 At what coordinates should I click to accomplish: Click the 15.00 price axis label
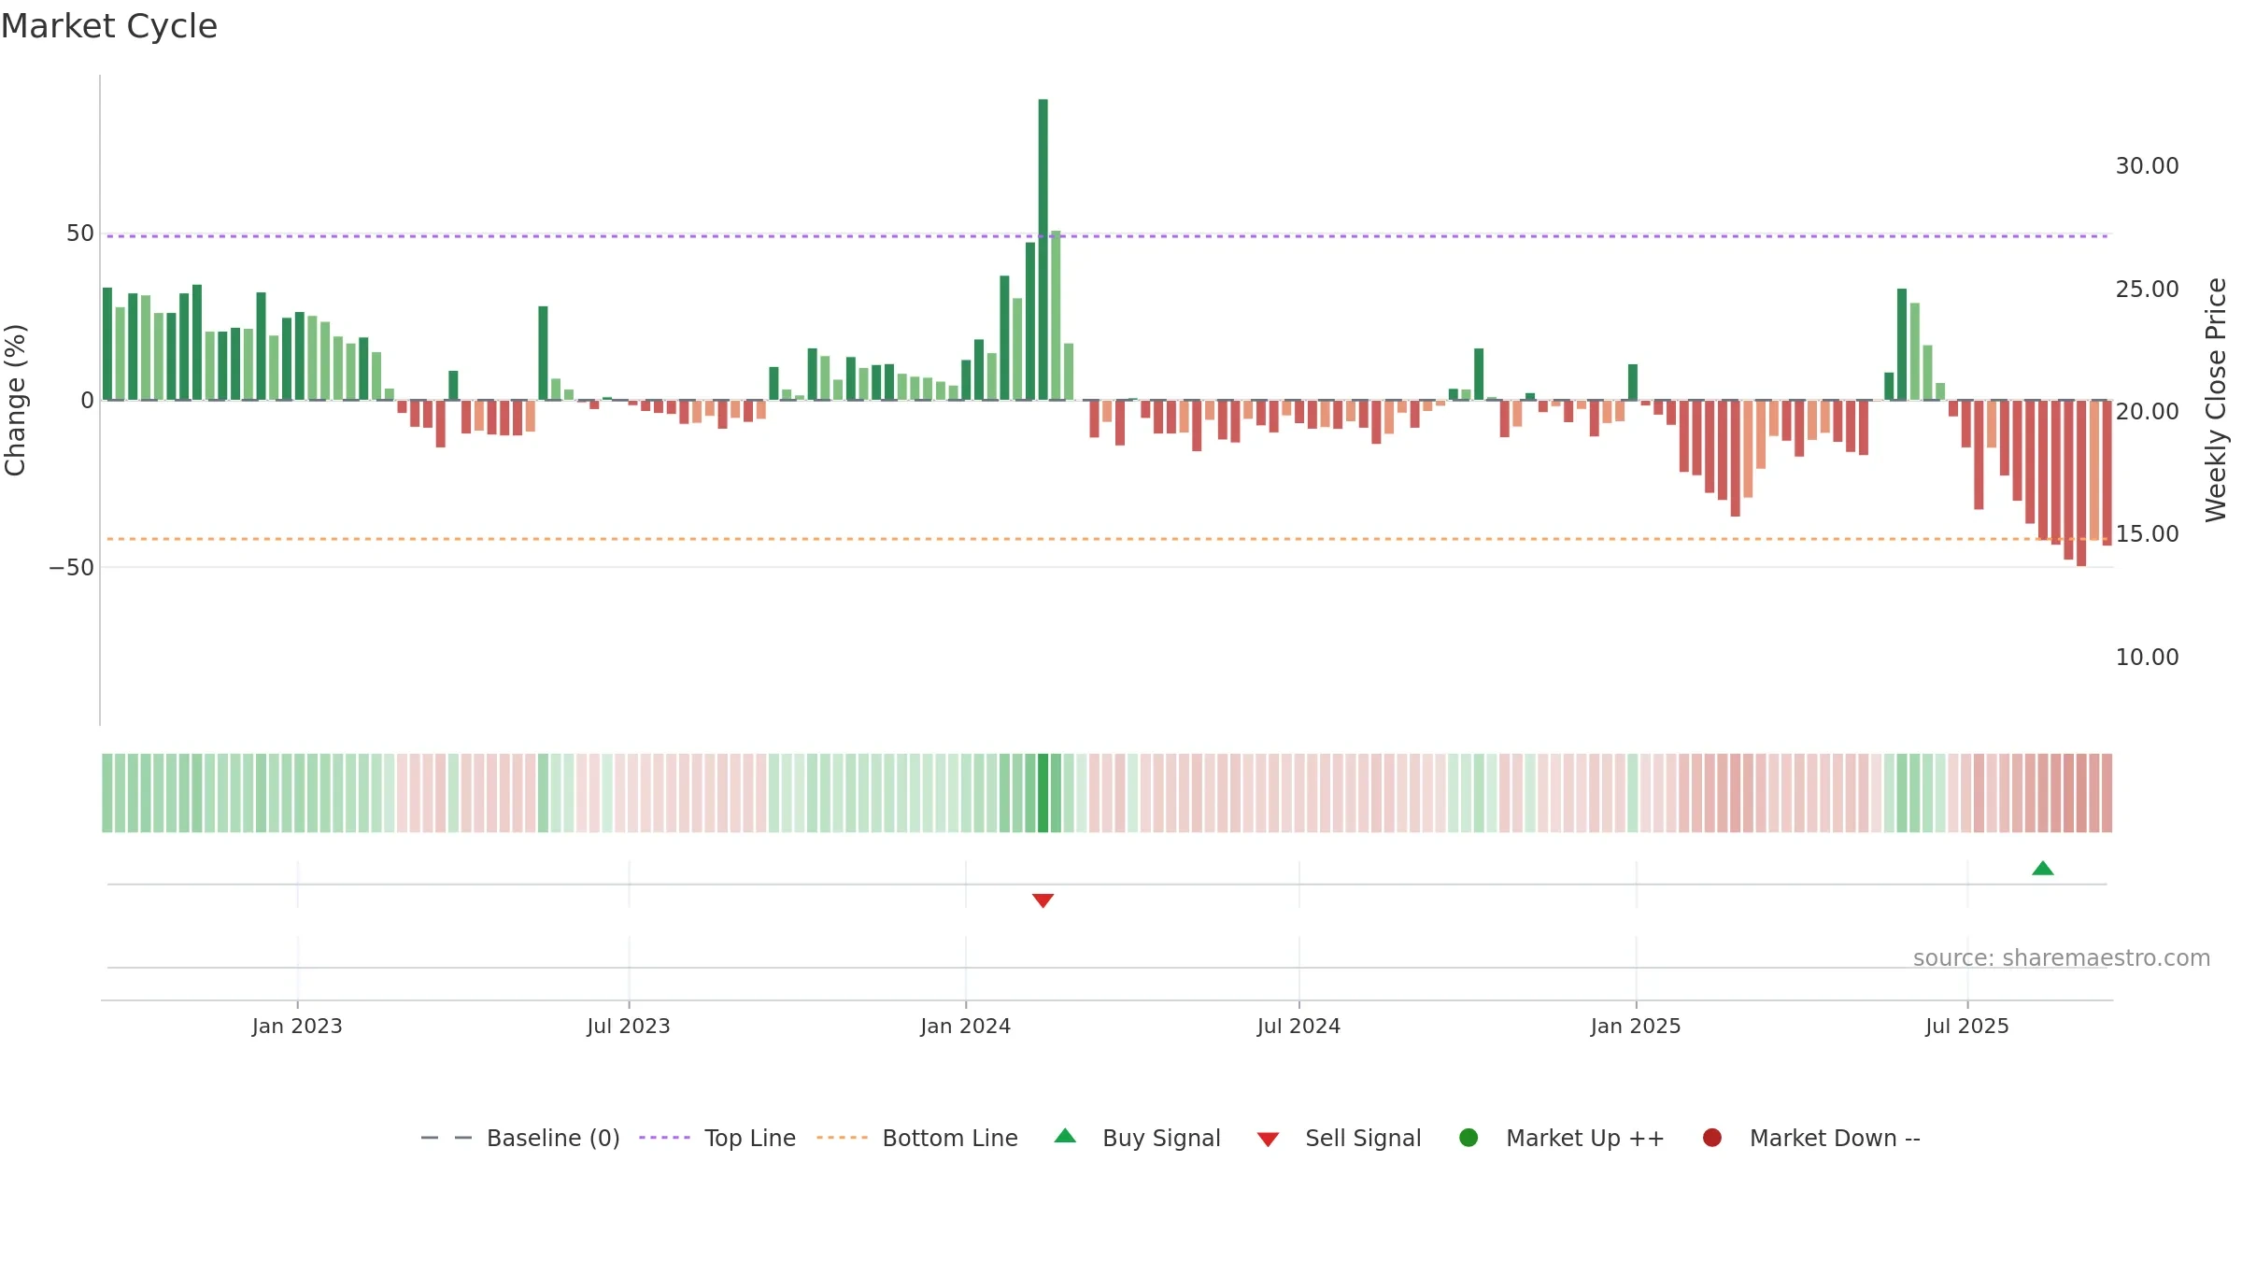2147,533
